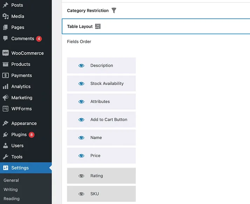
Task: Click the Media icon in the sidebar
Action: [5, 16]
